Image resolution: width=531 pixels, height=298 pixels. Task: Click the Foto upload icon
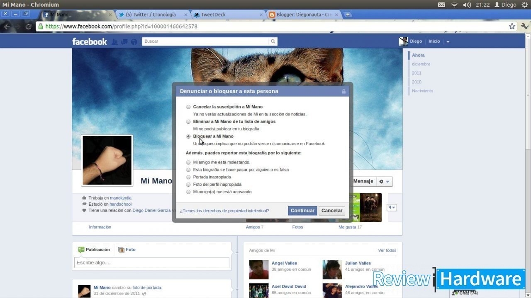click(121, 250)
